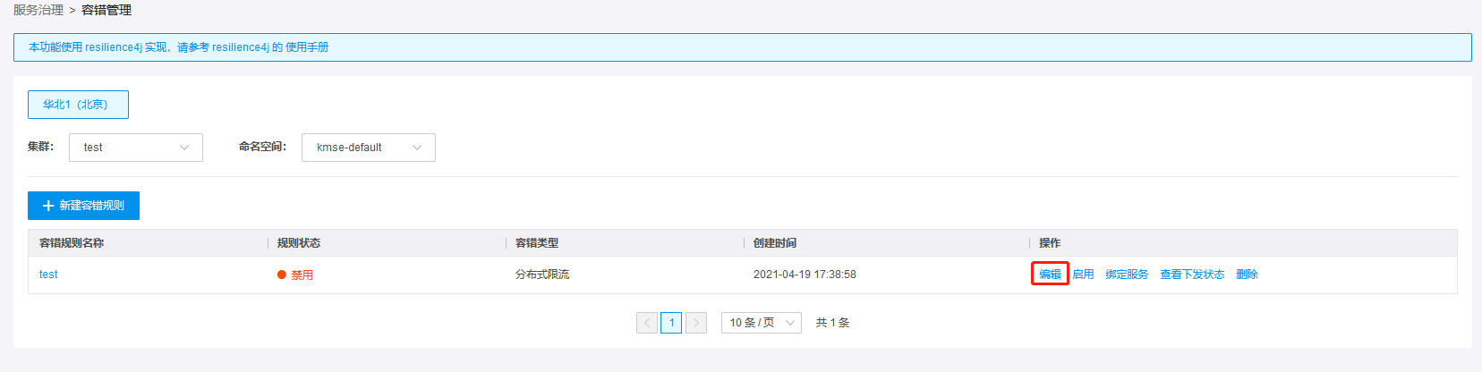Viewport: 1482px width, 372px height.
Task: Click the 创建时间 column header
Action: pos(775,243)
